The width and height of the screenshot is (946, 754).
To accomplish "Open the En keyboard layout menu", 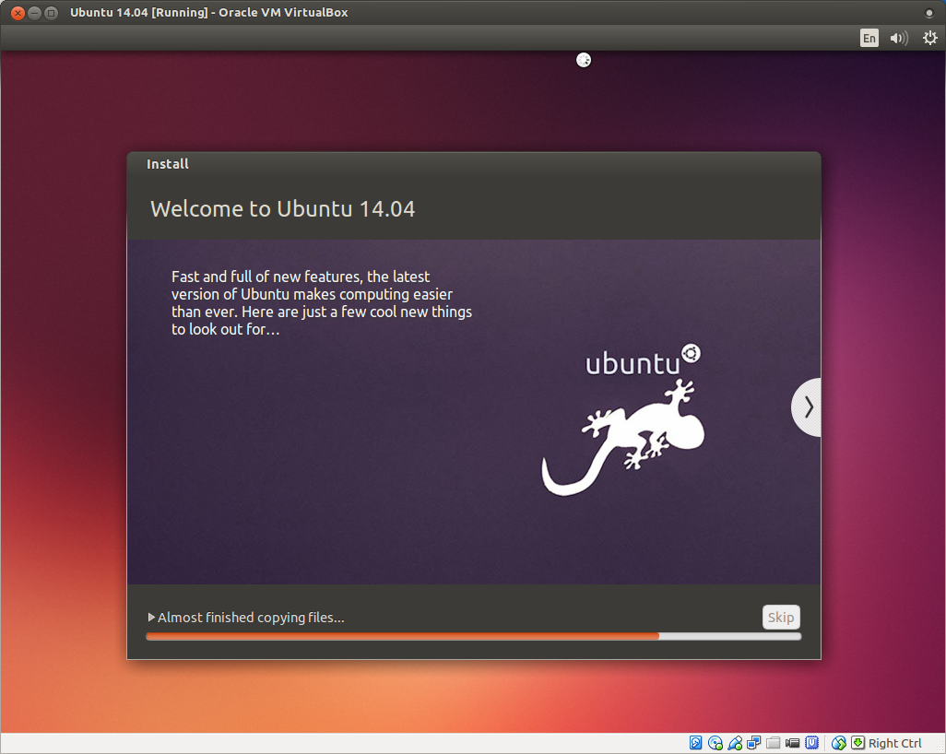I will click(x=869, y=38).
